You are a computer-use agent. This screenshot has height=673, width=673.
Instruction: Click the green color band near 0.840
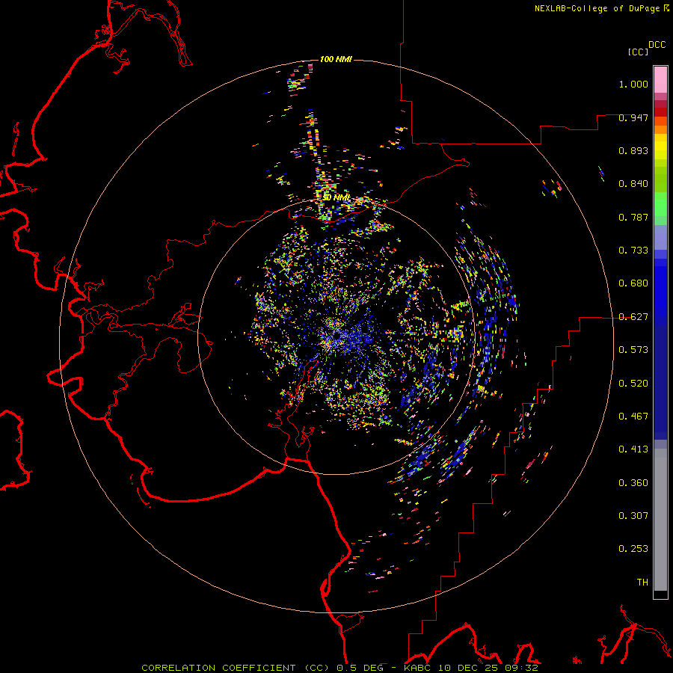pyautogui.click(x=660, y=179)
